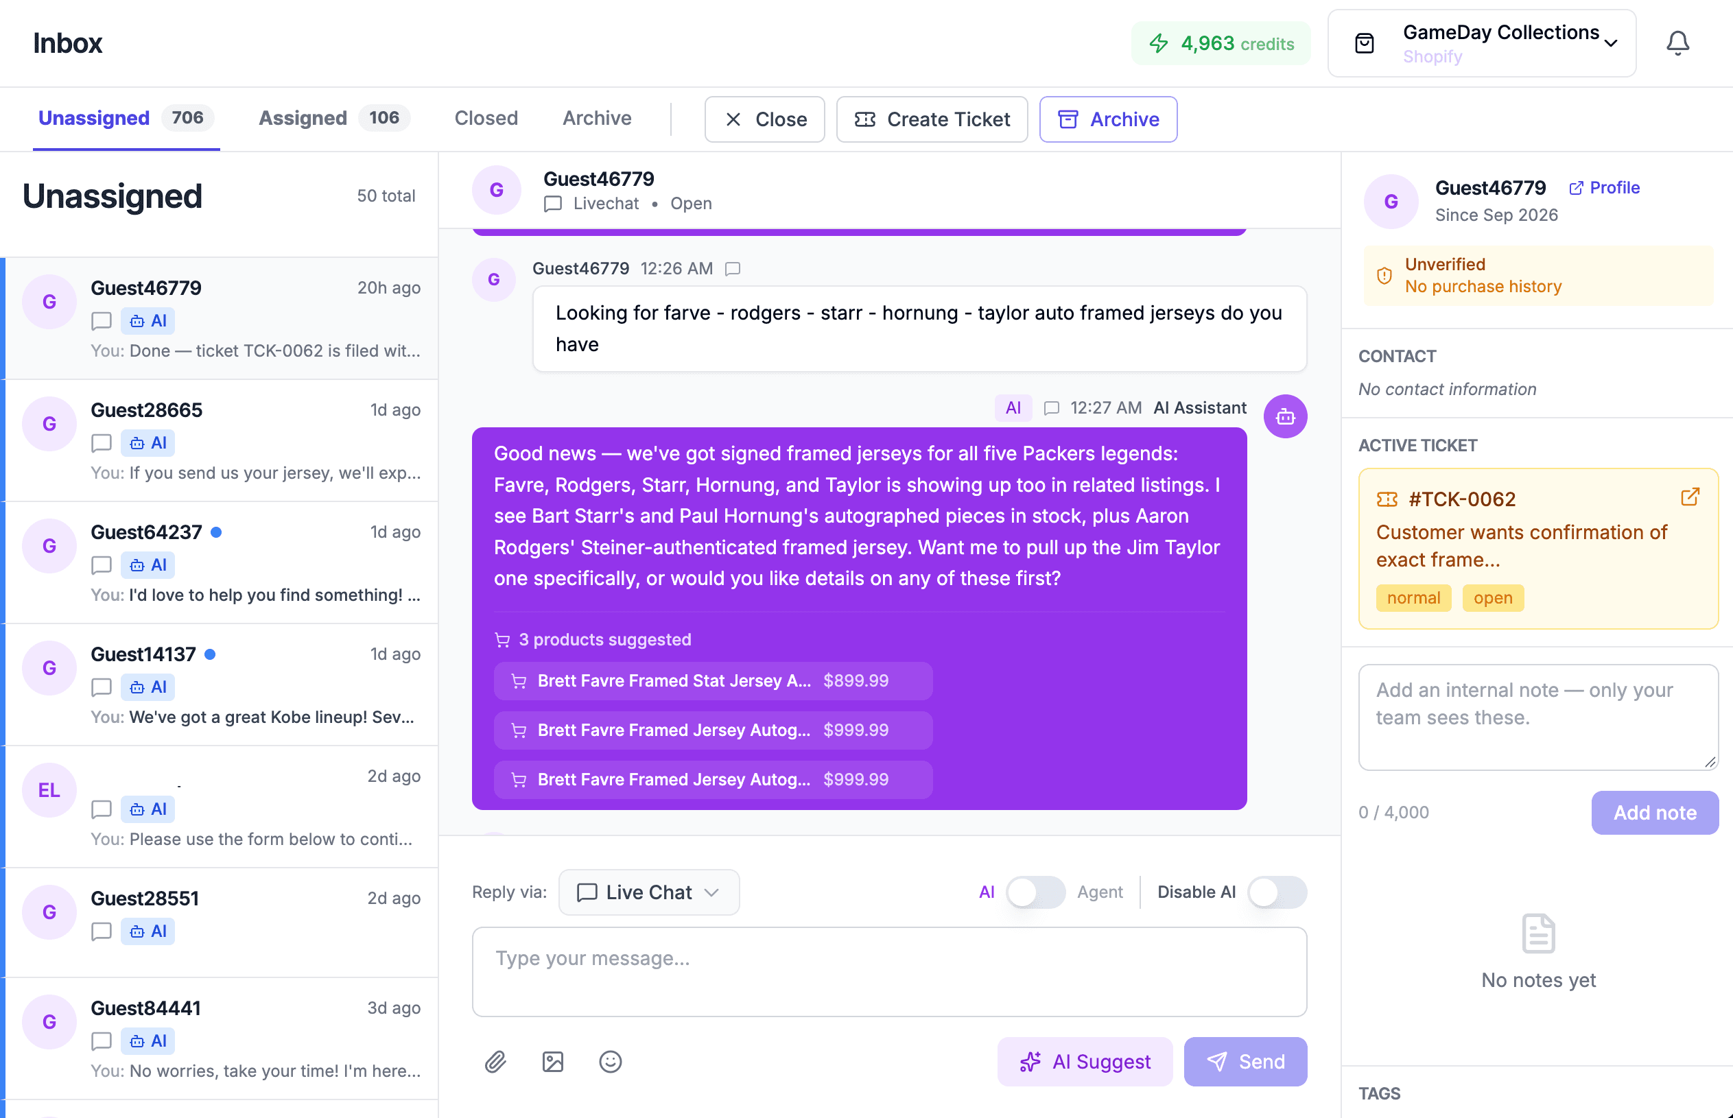Click the 4,963 credits badge
The width and height of the screenshot is (1733, 1118).
click(1221, 44)
